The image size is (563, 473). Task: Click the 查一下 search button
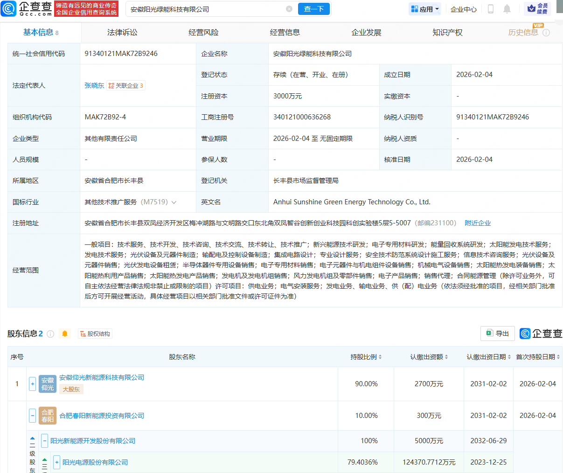(313, 9)
